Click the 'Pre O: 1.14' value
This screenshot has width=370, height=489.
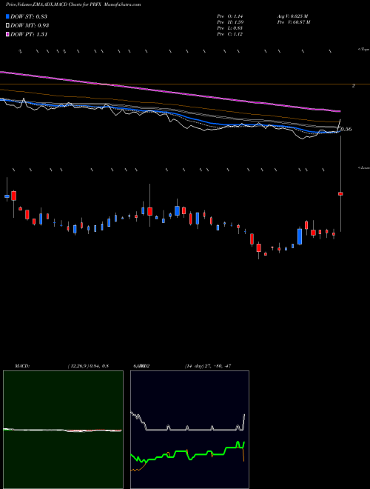click(230, 16)
